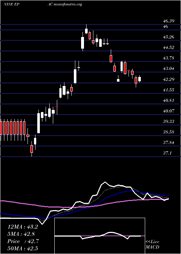Click the tall white candle spanning 38.58 to 40.07
Screen dimensions: 181x254
click(38, 123)
